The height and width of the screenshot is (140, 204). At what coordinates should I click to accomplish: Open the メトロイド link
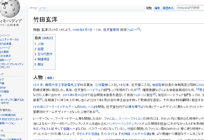pos(109,134)
